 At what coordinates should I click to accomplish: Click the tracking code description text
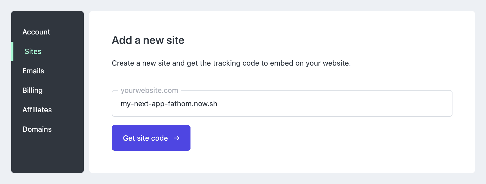point(231,63)
